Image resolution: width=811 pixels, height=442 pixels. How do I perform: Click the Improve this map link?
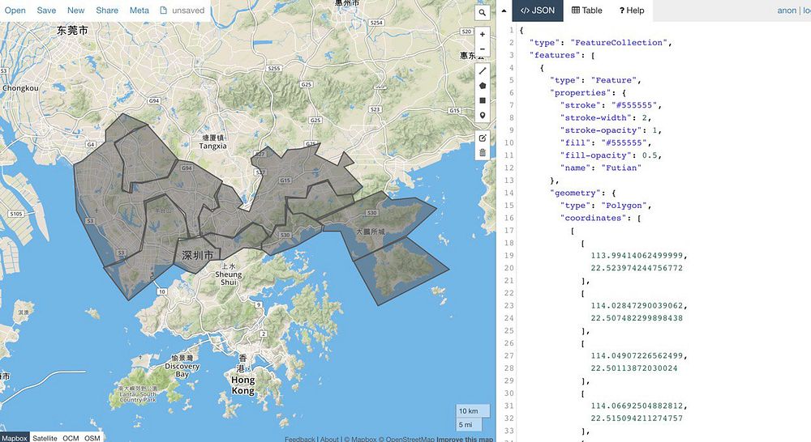pos(465,439)
